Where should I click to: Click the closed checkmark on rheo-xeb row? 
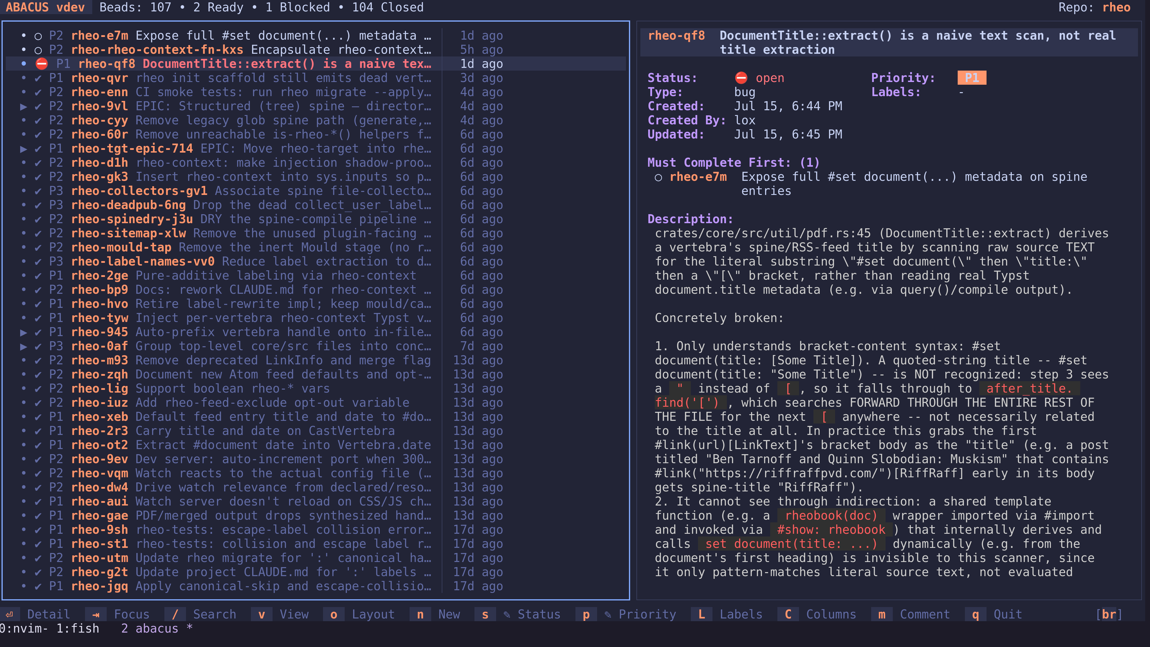click(38, 417)
